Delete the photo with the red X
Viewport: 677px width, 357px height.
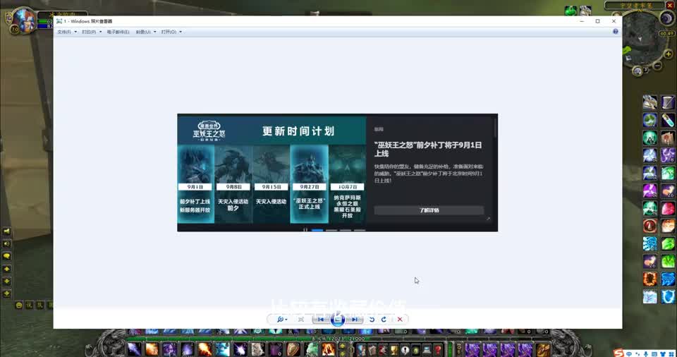(x=400, y=320)
